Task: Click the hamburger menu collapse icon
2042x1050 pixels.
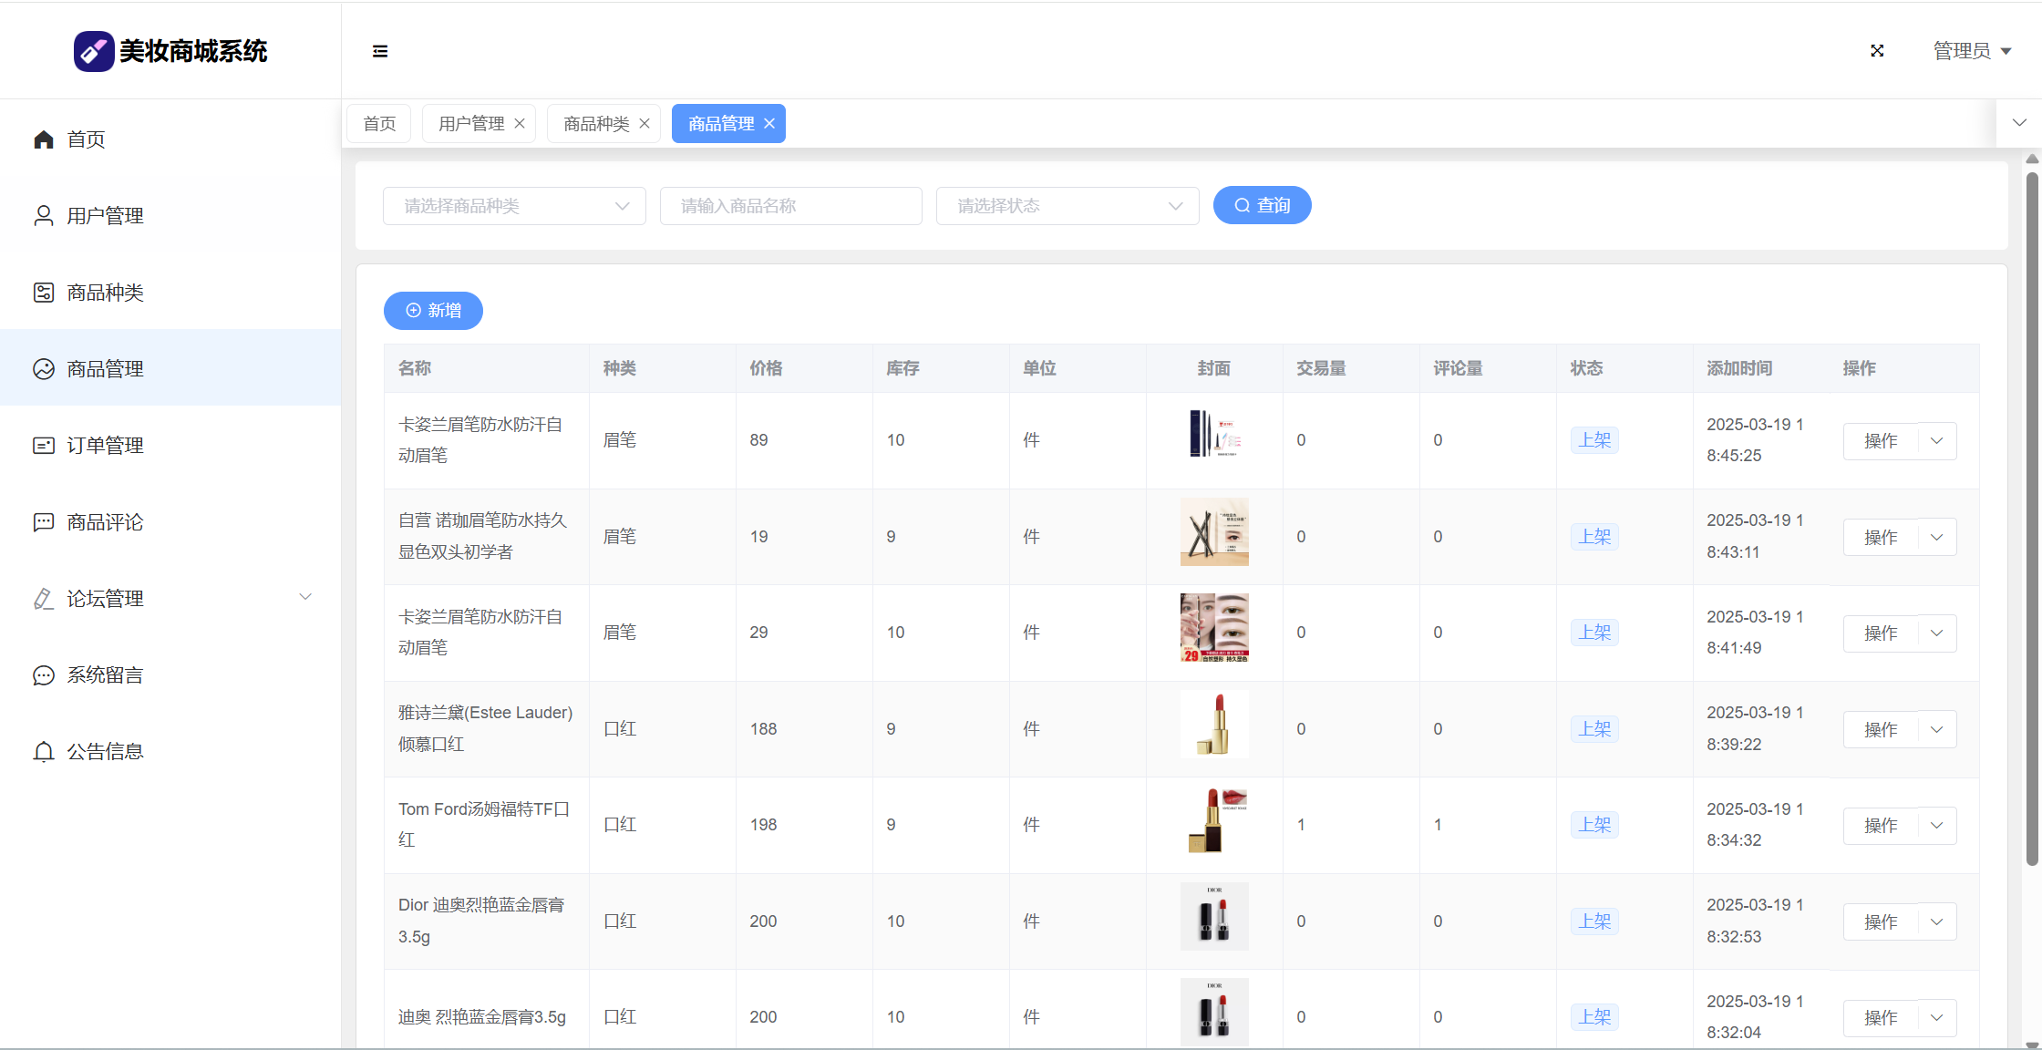Action: tap(380, 51)
